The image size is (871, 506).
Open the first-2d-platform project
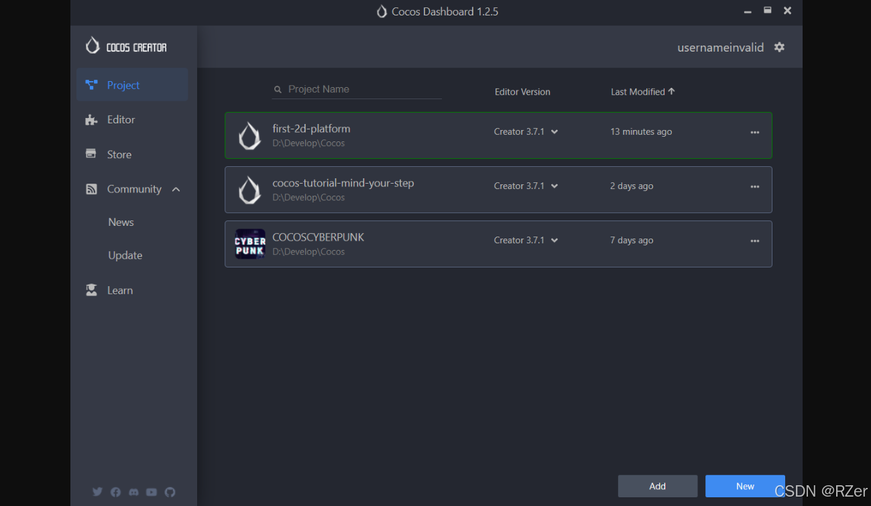498,135
